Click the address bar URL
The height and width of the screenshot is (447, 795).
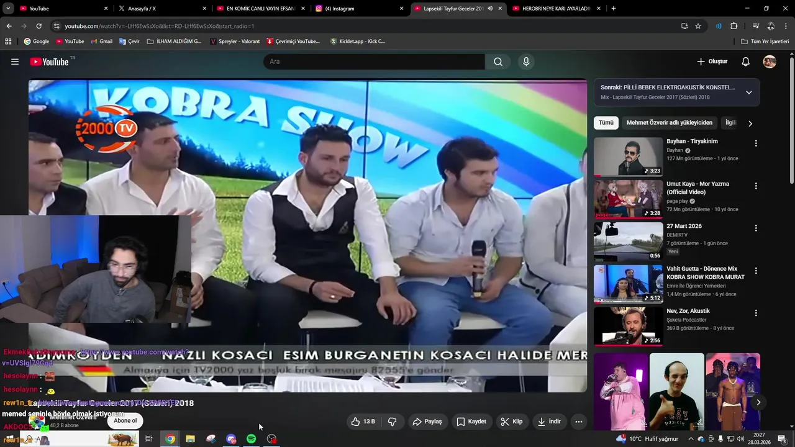click(160, 26)
